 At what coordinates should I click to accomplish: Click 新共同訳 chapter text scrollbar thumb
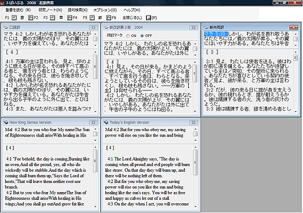[x=296, y=58]
